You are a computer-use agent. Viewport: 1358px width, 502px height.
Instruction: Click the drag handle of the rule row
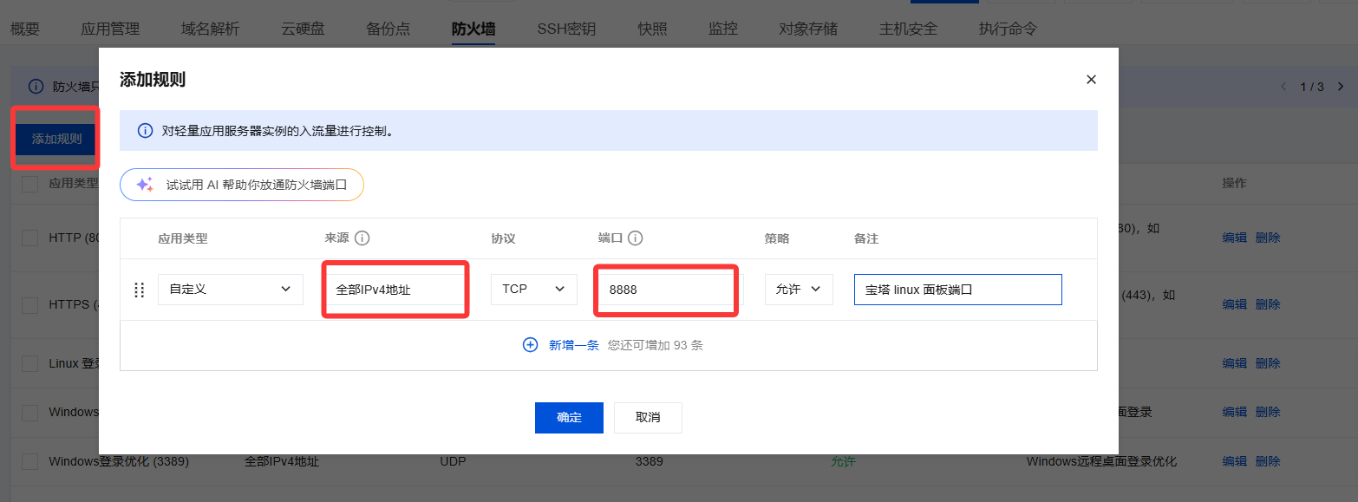pyautogui.click(x=139, y=290)
